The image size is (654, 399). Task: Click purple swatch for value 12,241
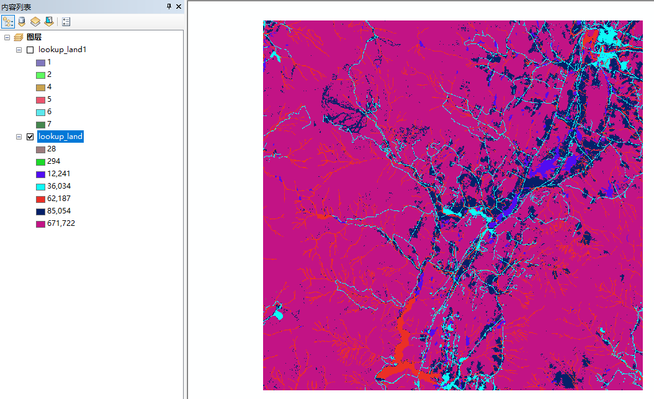(x=40, y=175)
